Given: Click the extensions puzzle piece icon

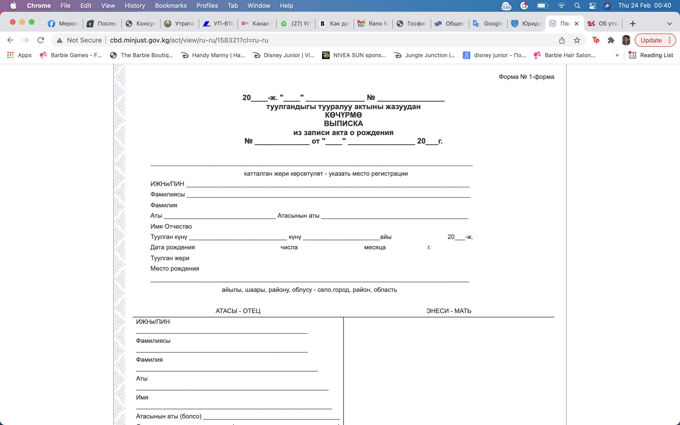Looking at the screenshot, I should (x=611, y=40).
